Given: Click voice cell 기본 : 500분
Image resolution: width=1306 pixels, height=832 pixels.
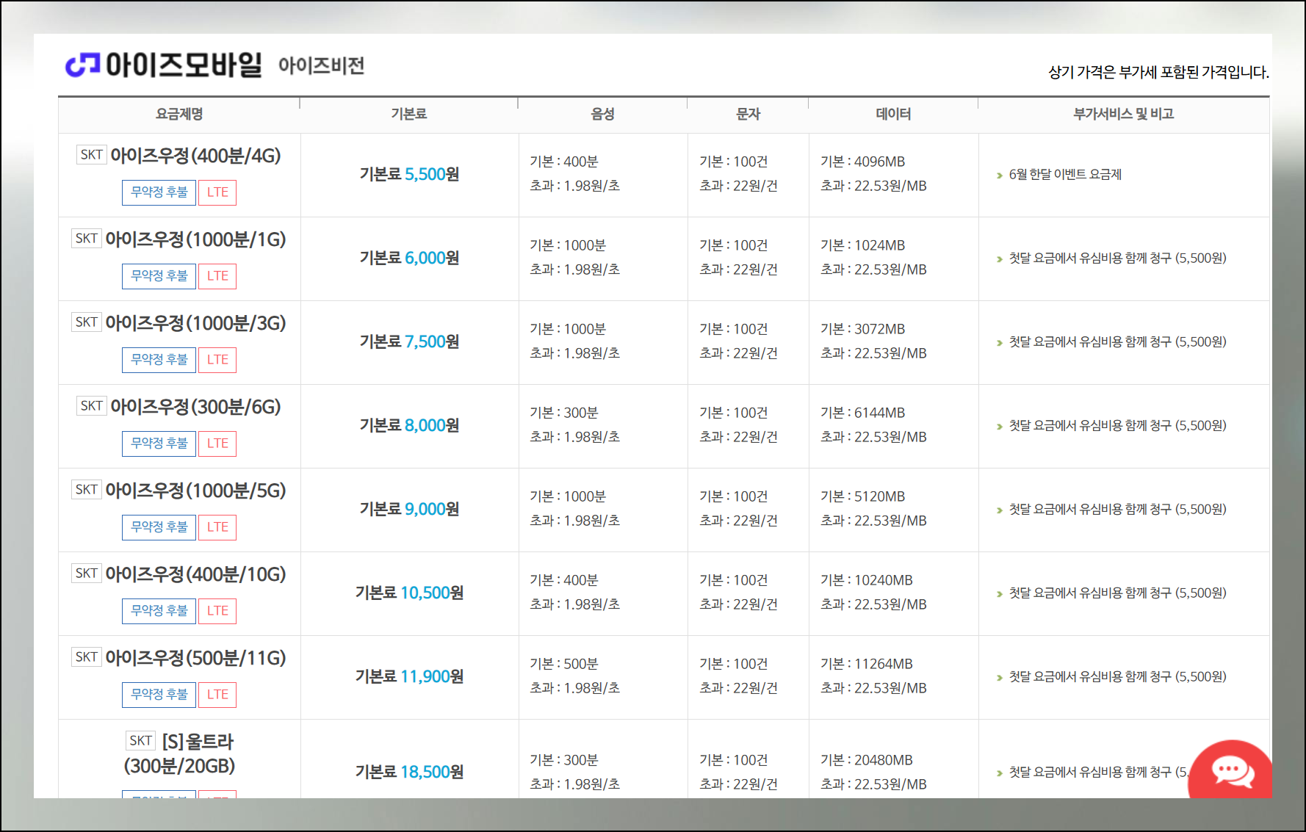Looking at the screenshot, I should (x=564, y=664).
